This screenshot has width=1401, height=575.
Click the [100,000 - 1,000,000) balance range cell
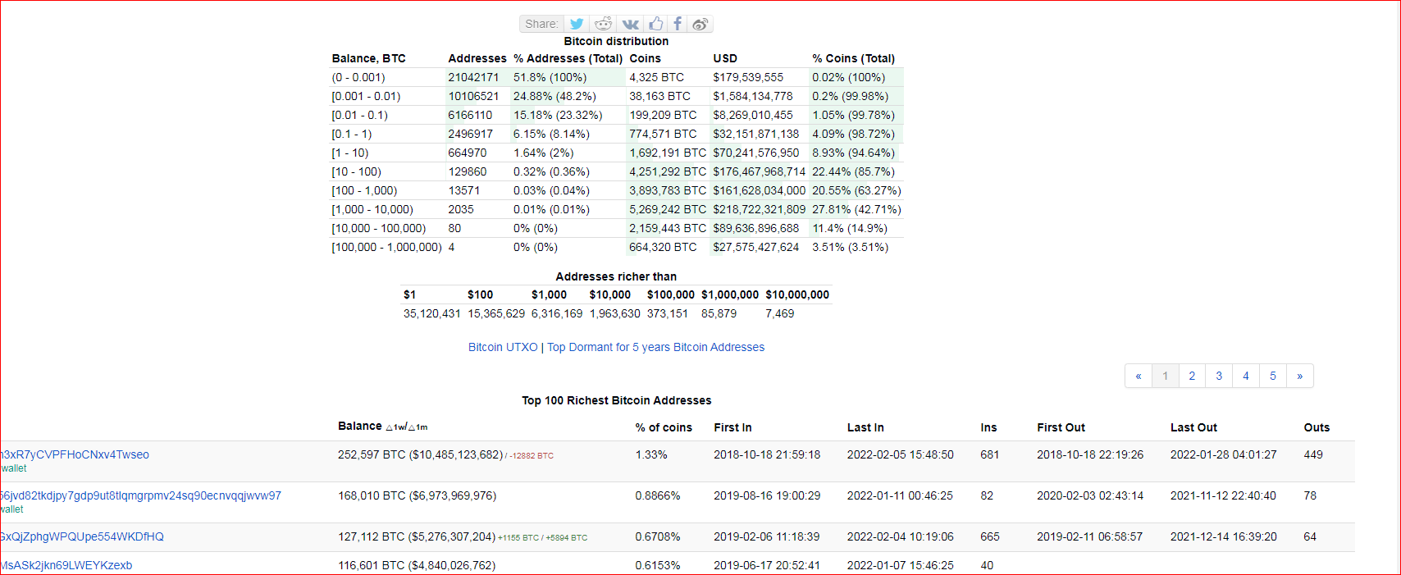click(x=386, y=247)
